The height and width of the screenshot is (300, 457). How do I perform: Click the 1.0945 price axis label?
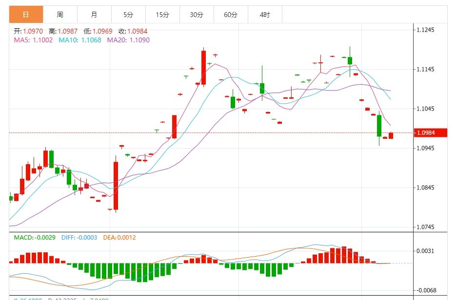tap(425, 148)
